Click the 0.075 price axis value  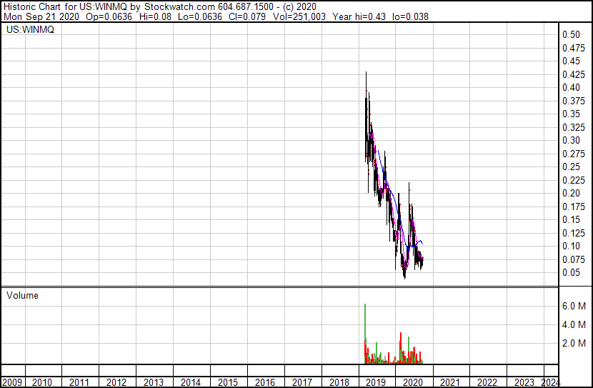[574, 260]
